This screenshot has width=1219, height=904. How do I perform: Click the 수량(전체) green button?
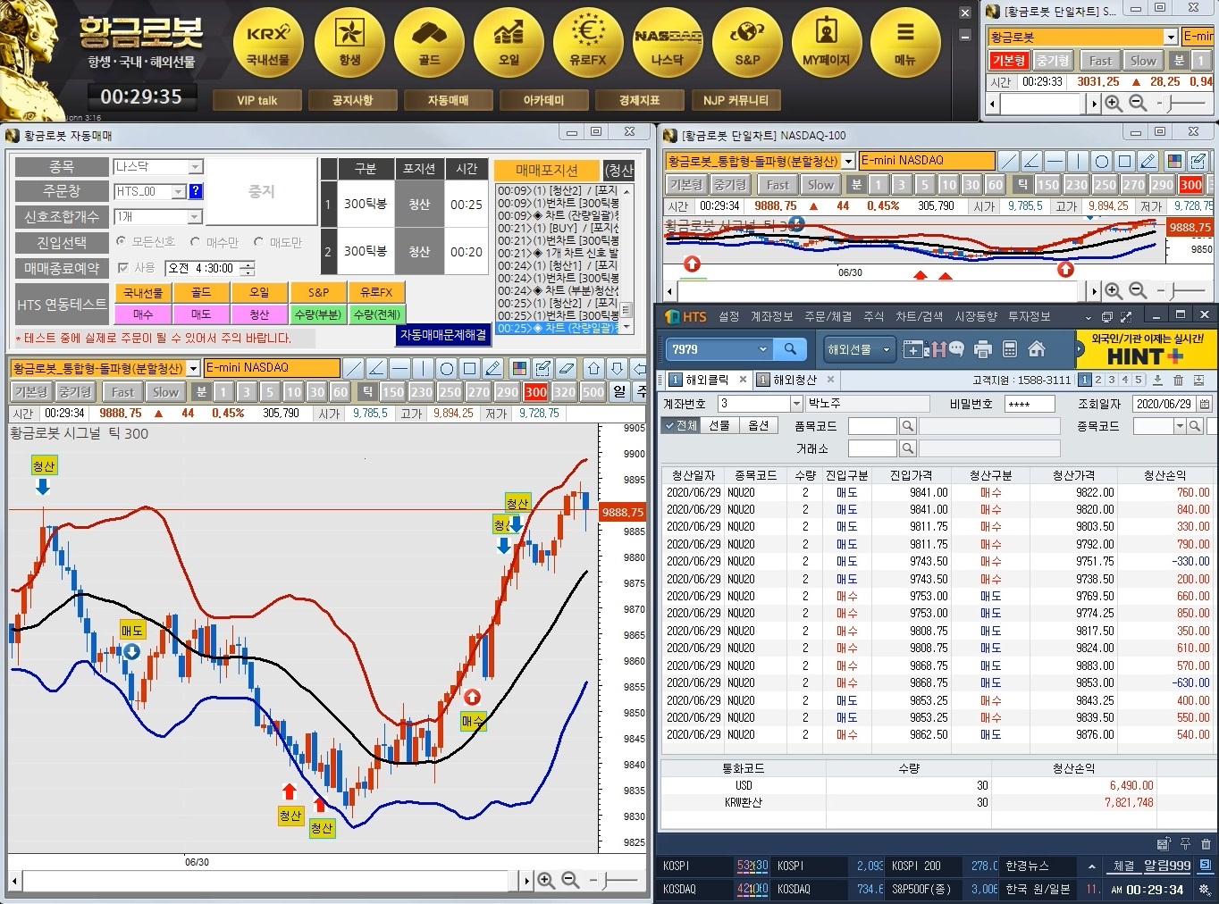point(376,314)
